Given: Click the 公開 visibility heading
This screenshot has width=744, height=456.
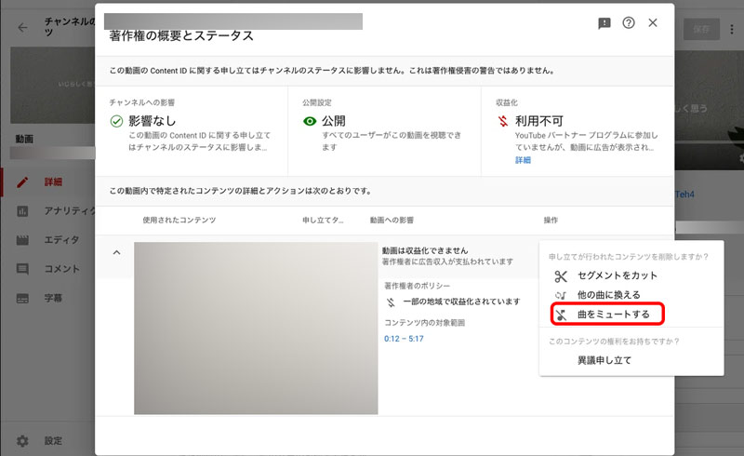Looking at the screenshot, I should (x=334, y=121).
